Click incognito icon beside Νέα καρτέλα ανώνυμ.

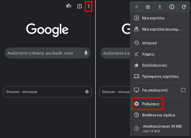pos(137,29)
